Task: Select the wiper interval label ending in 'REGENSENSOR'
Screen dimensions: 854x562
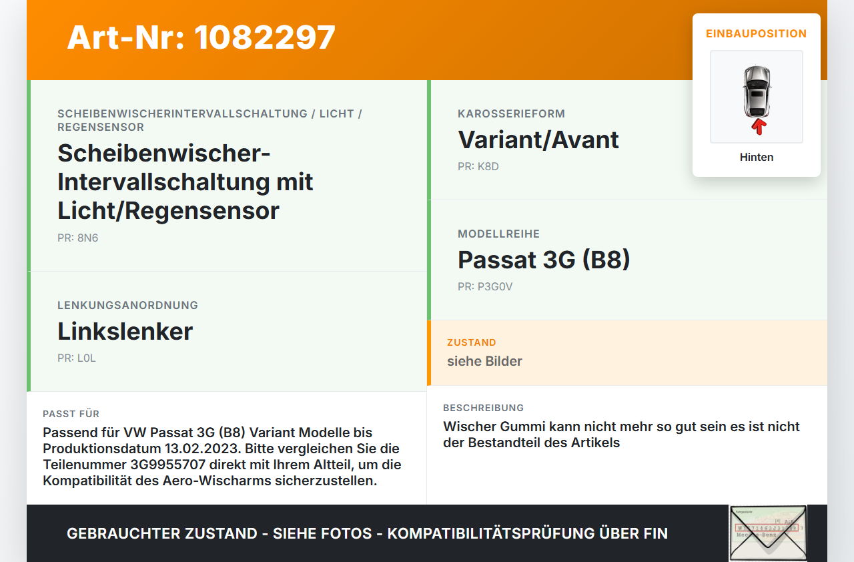Action: [209, 120]
